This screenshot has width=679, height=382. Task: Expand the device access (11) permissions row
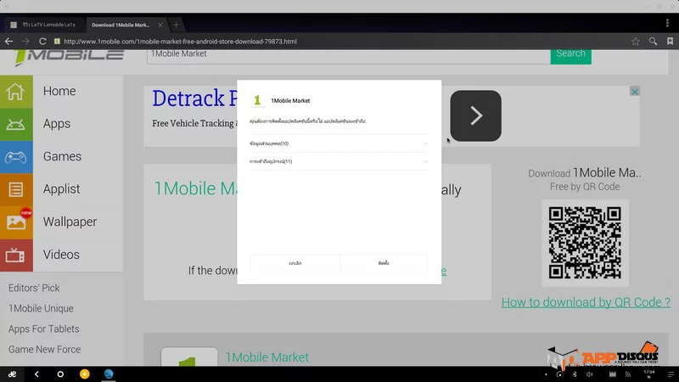[339, 161]
